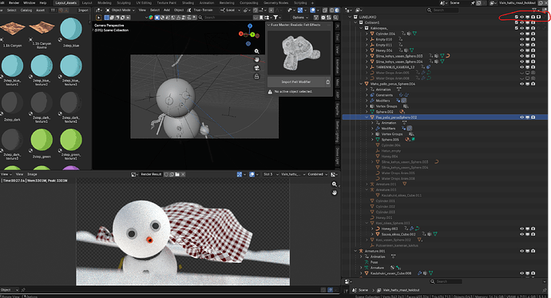Select the 2step_green material asset
Viewport: 551px width, 298px height.
(x=42, y=143)
